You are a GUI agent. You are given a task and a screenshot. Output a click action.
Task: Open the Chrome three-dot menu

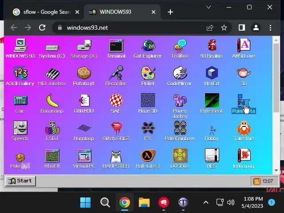pos(270,28)
